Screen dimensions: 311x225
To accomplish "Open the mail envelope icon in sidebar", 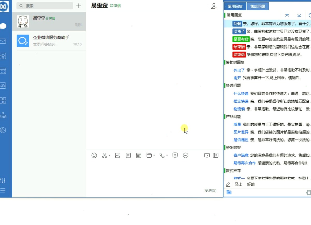I will coord(3,41).
